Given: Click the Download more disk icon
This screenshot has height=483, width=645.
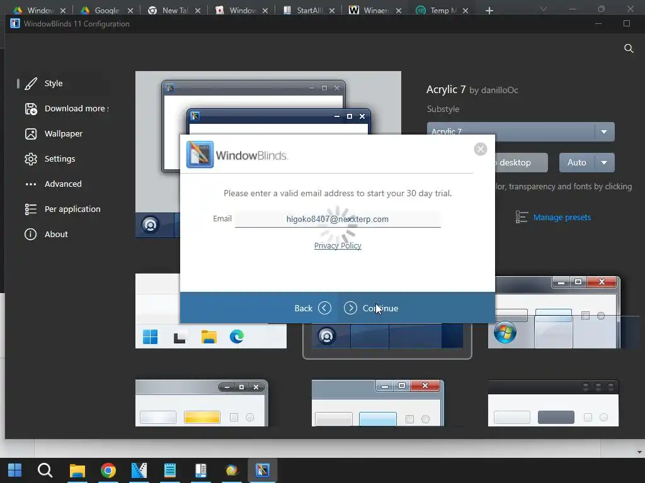Looking at the screenshot, I should [31, 108].
